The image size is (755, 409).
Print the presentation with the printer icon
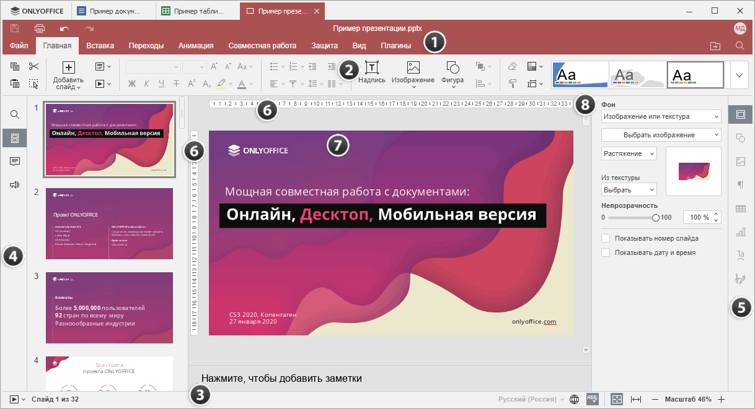pyautogui.click(x=40, y=28)
